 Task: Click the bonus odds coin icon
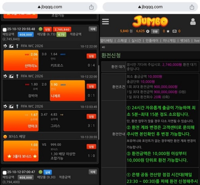coord(5,137)
